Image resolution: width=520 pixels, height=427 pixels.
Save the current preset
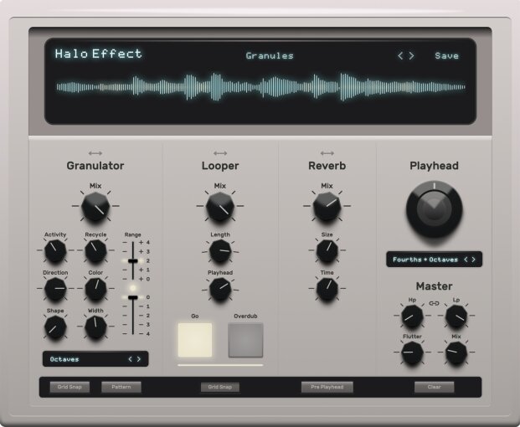tap(446, 56)
